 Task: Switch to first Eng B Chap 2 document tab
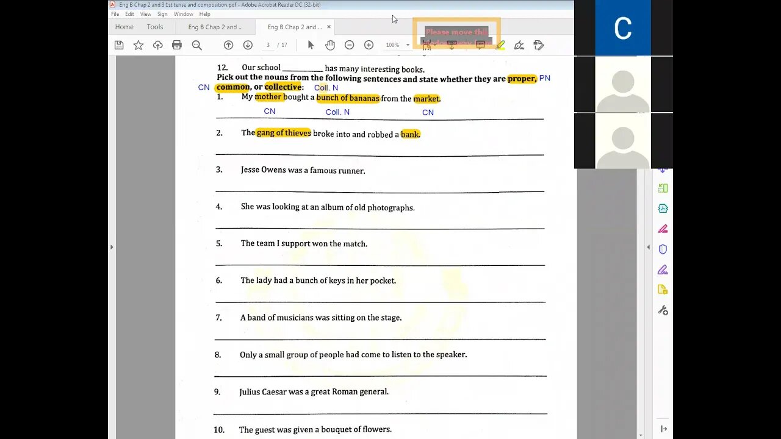pos(215,27)
